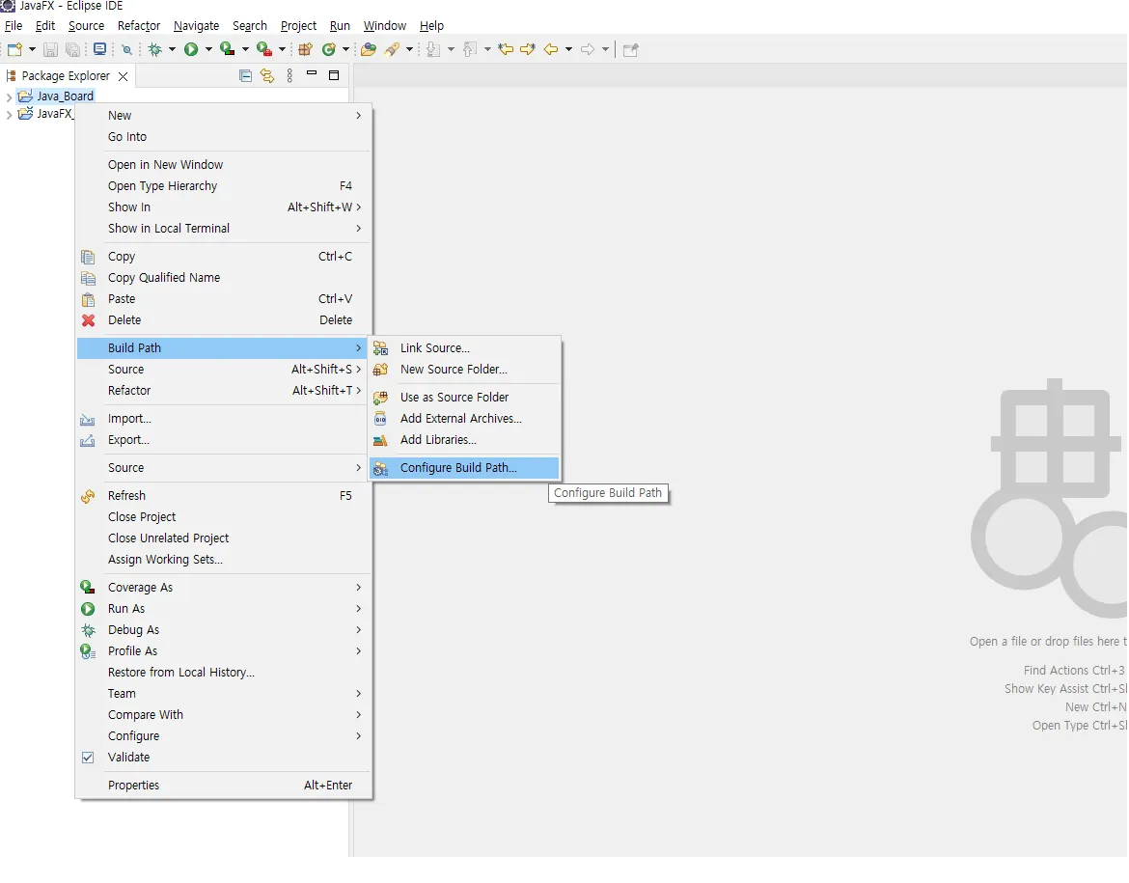This screenshot has width=1129, height=883.
Task: Expand the Team submenu
Action: (225, 694)
